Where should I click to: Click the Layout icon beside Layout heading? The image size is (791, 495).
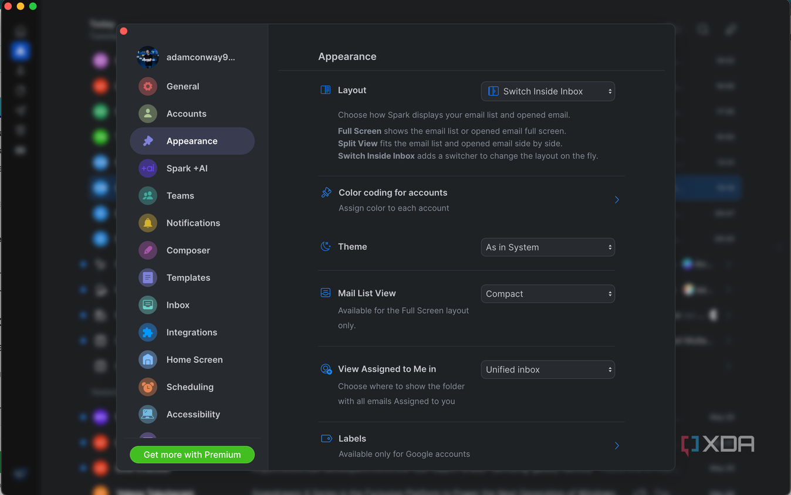coord(326,90)
